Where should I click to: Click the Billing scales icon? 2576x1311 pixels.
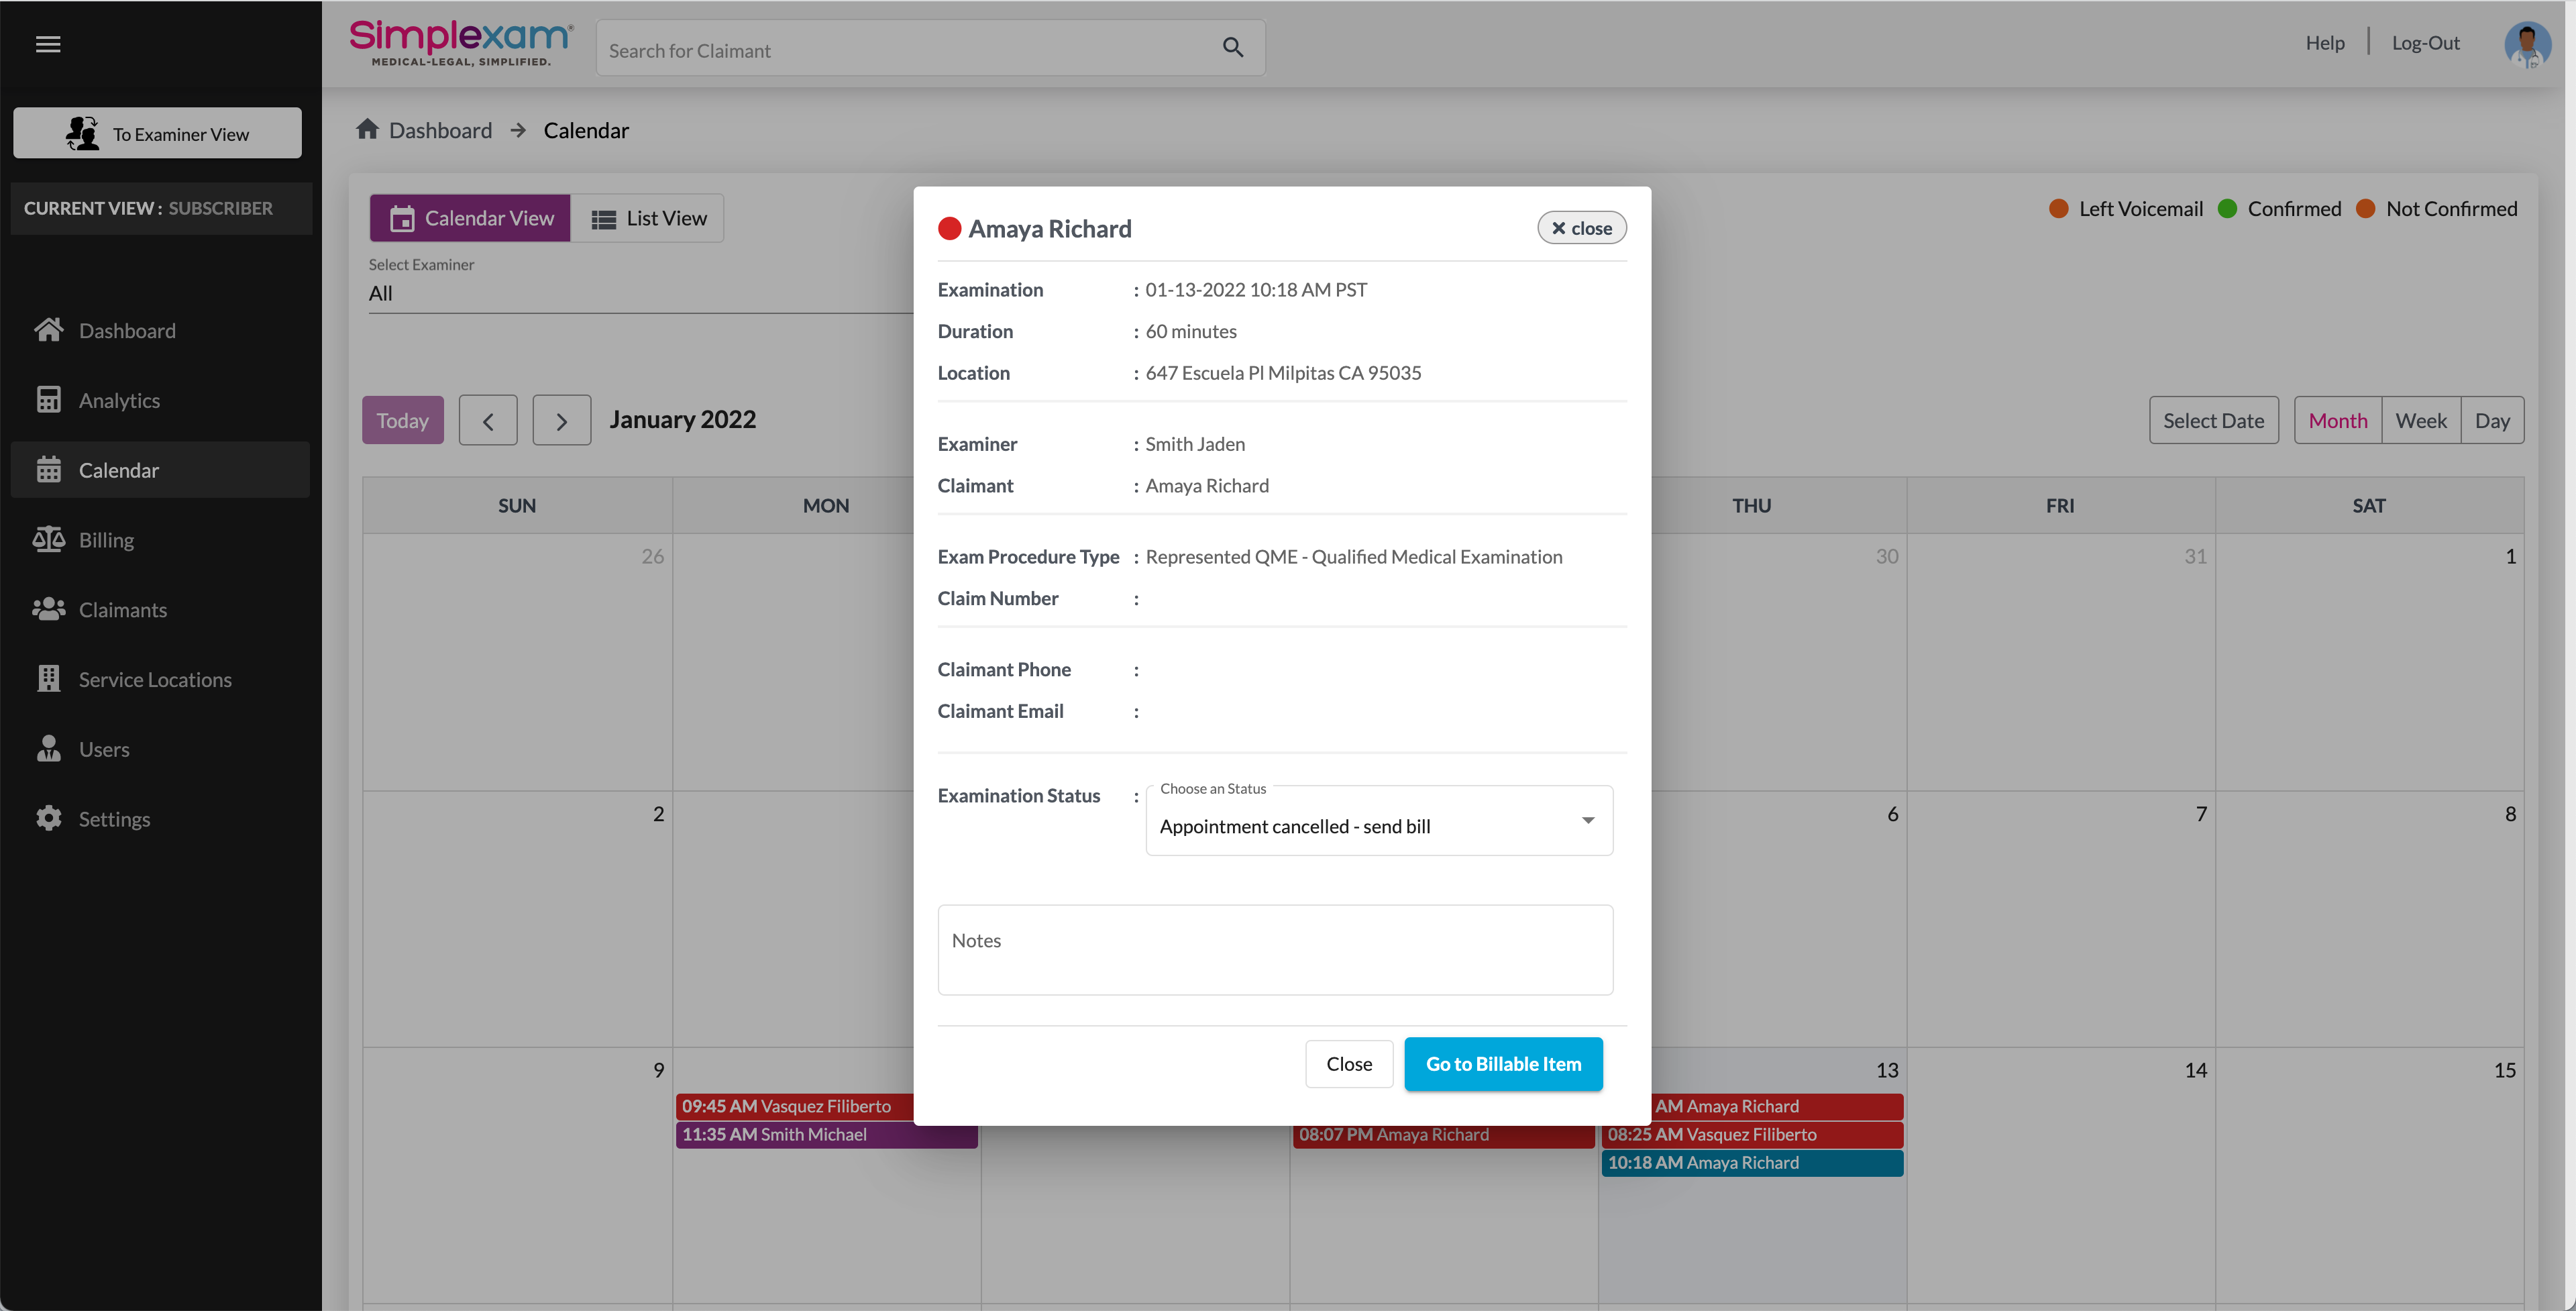[x=48, y=540]
